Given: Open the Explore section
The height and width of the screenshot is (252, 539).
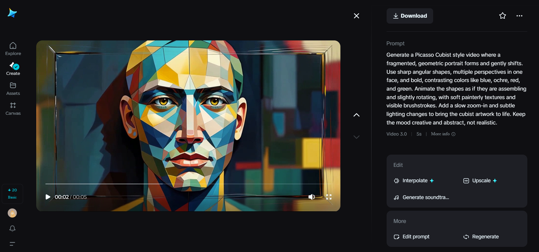Looking at the screenshot, I should (x=13, y=49).
